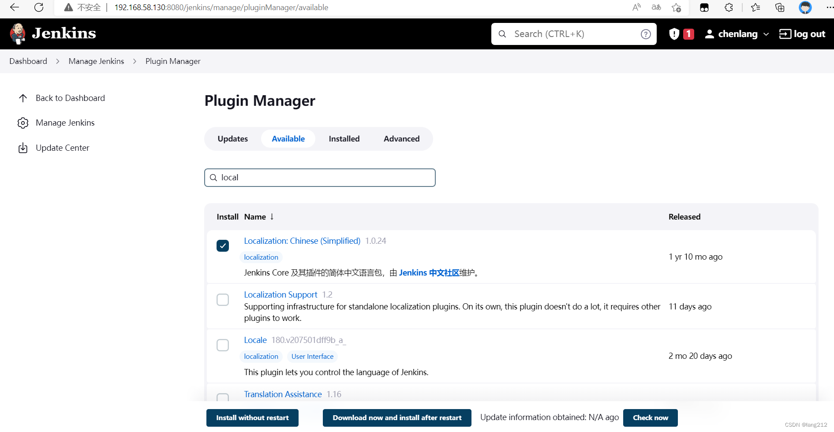Click the red security alert badge showing 1
Viewport: 834px width, 432px height.
tap(688, 34)
